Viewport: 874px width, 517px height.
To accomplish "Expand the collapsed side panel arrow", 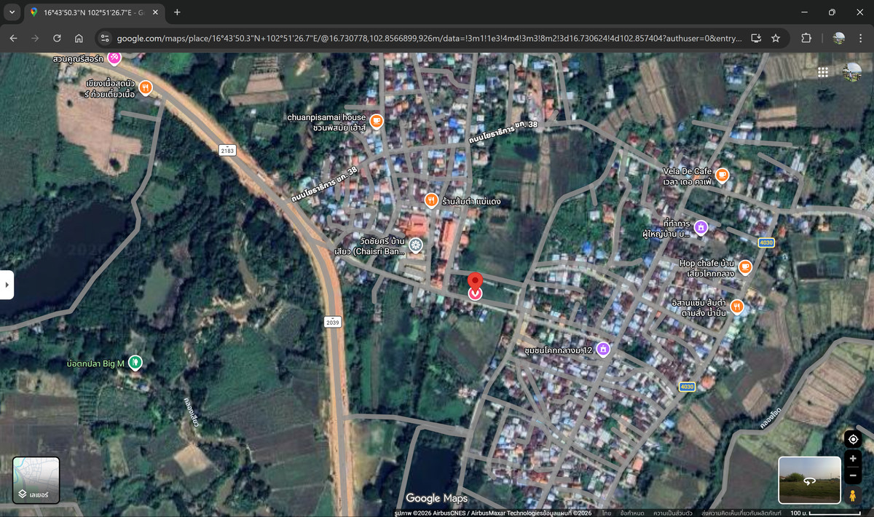I will coord(7,285).
